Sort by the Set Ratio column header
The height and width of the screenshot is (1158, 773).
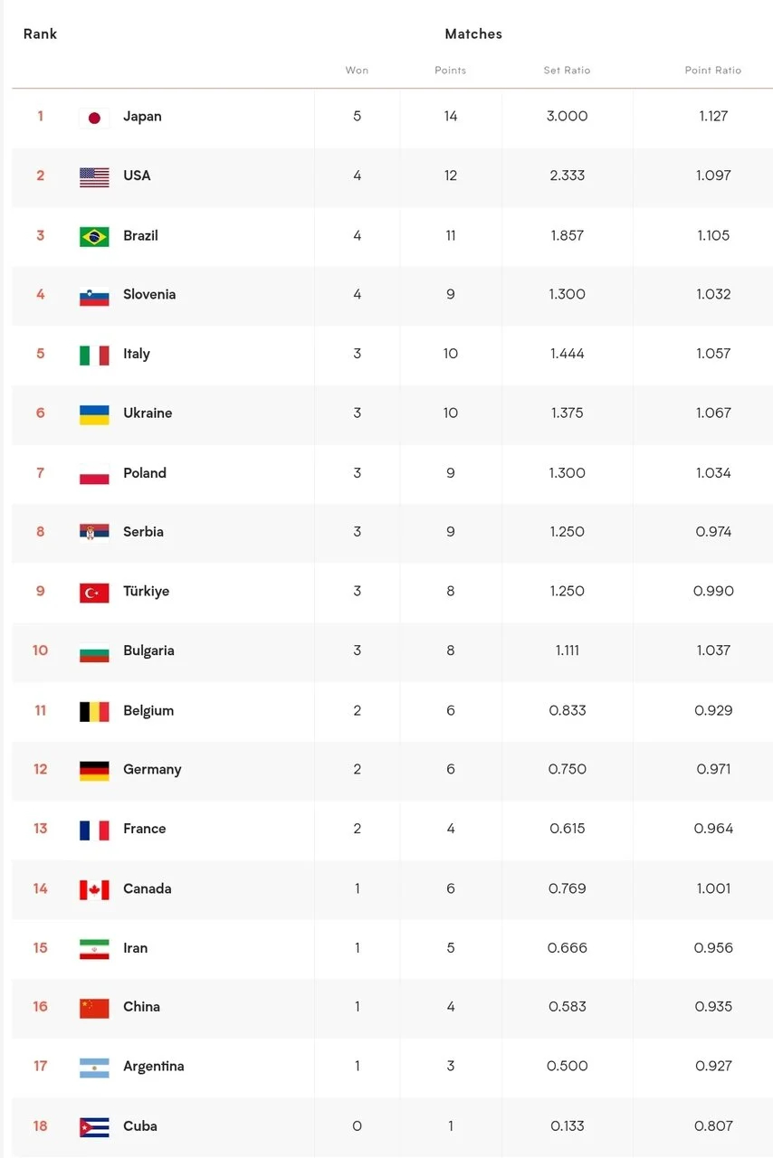tap(567, 71)
